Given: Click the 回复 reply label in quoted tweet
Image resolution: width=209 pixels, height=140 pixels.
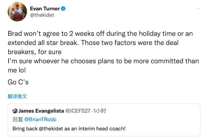Looking at the screenshot, I should coord(17,119).
